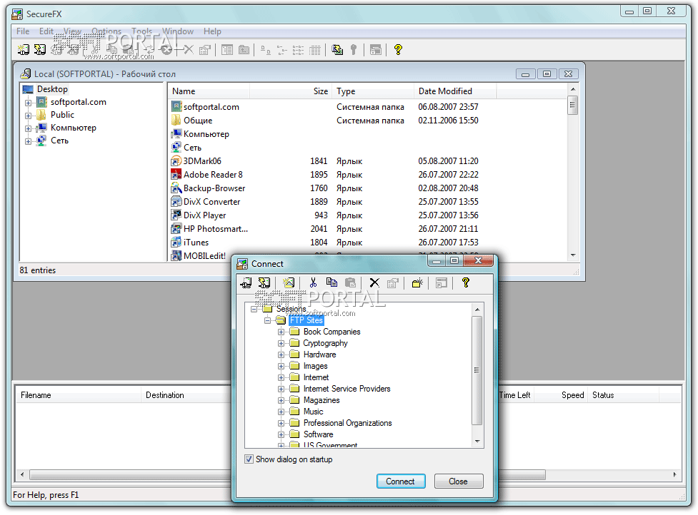Select the Images folder in sessions tree

pyautogui.click(x=315, y=366)
